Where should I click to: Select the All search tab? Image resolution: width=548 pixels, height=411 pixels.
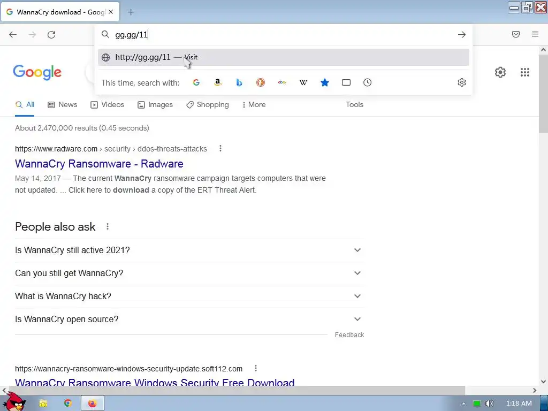(25, 105)
